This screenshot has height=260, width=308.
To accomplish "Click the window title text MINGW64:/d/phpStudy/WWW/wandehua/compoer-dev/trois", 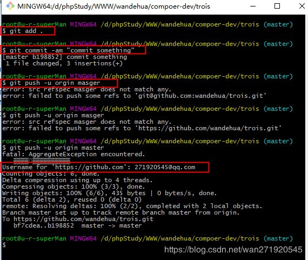I will pos(113,6).
